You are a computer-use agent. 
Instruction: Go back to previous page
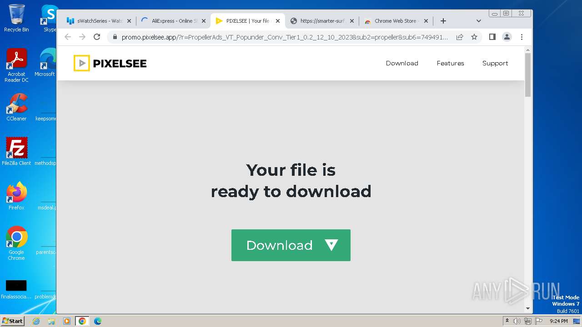coord(68,37)
